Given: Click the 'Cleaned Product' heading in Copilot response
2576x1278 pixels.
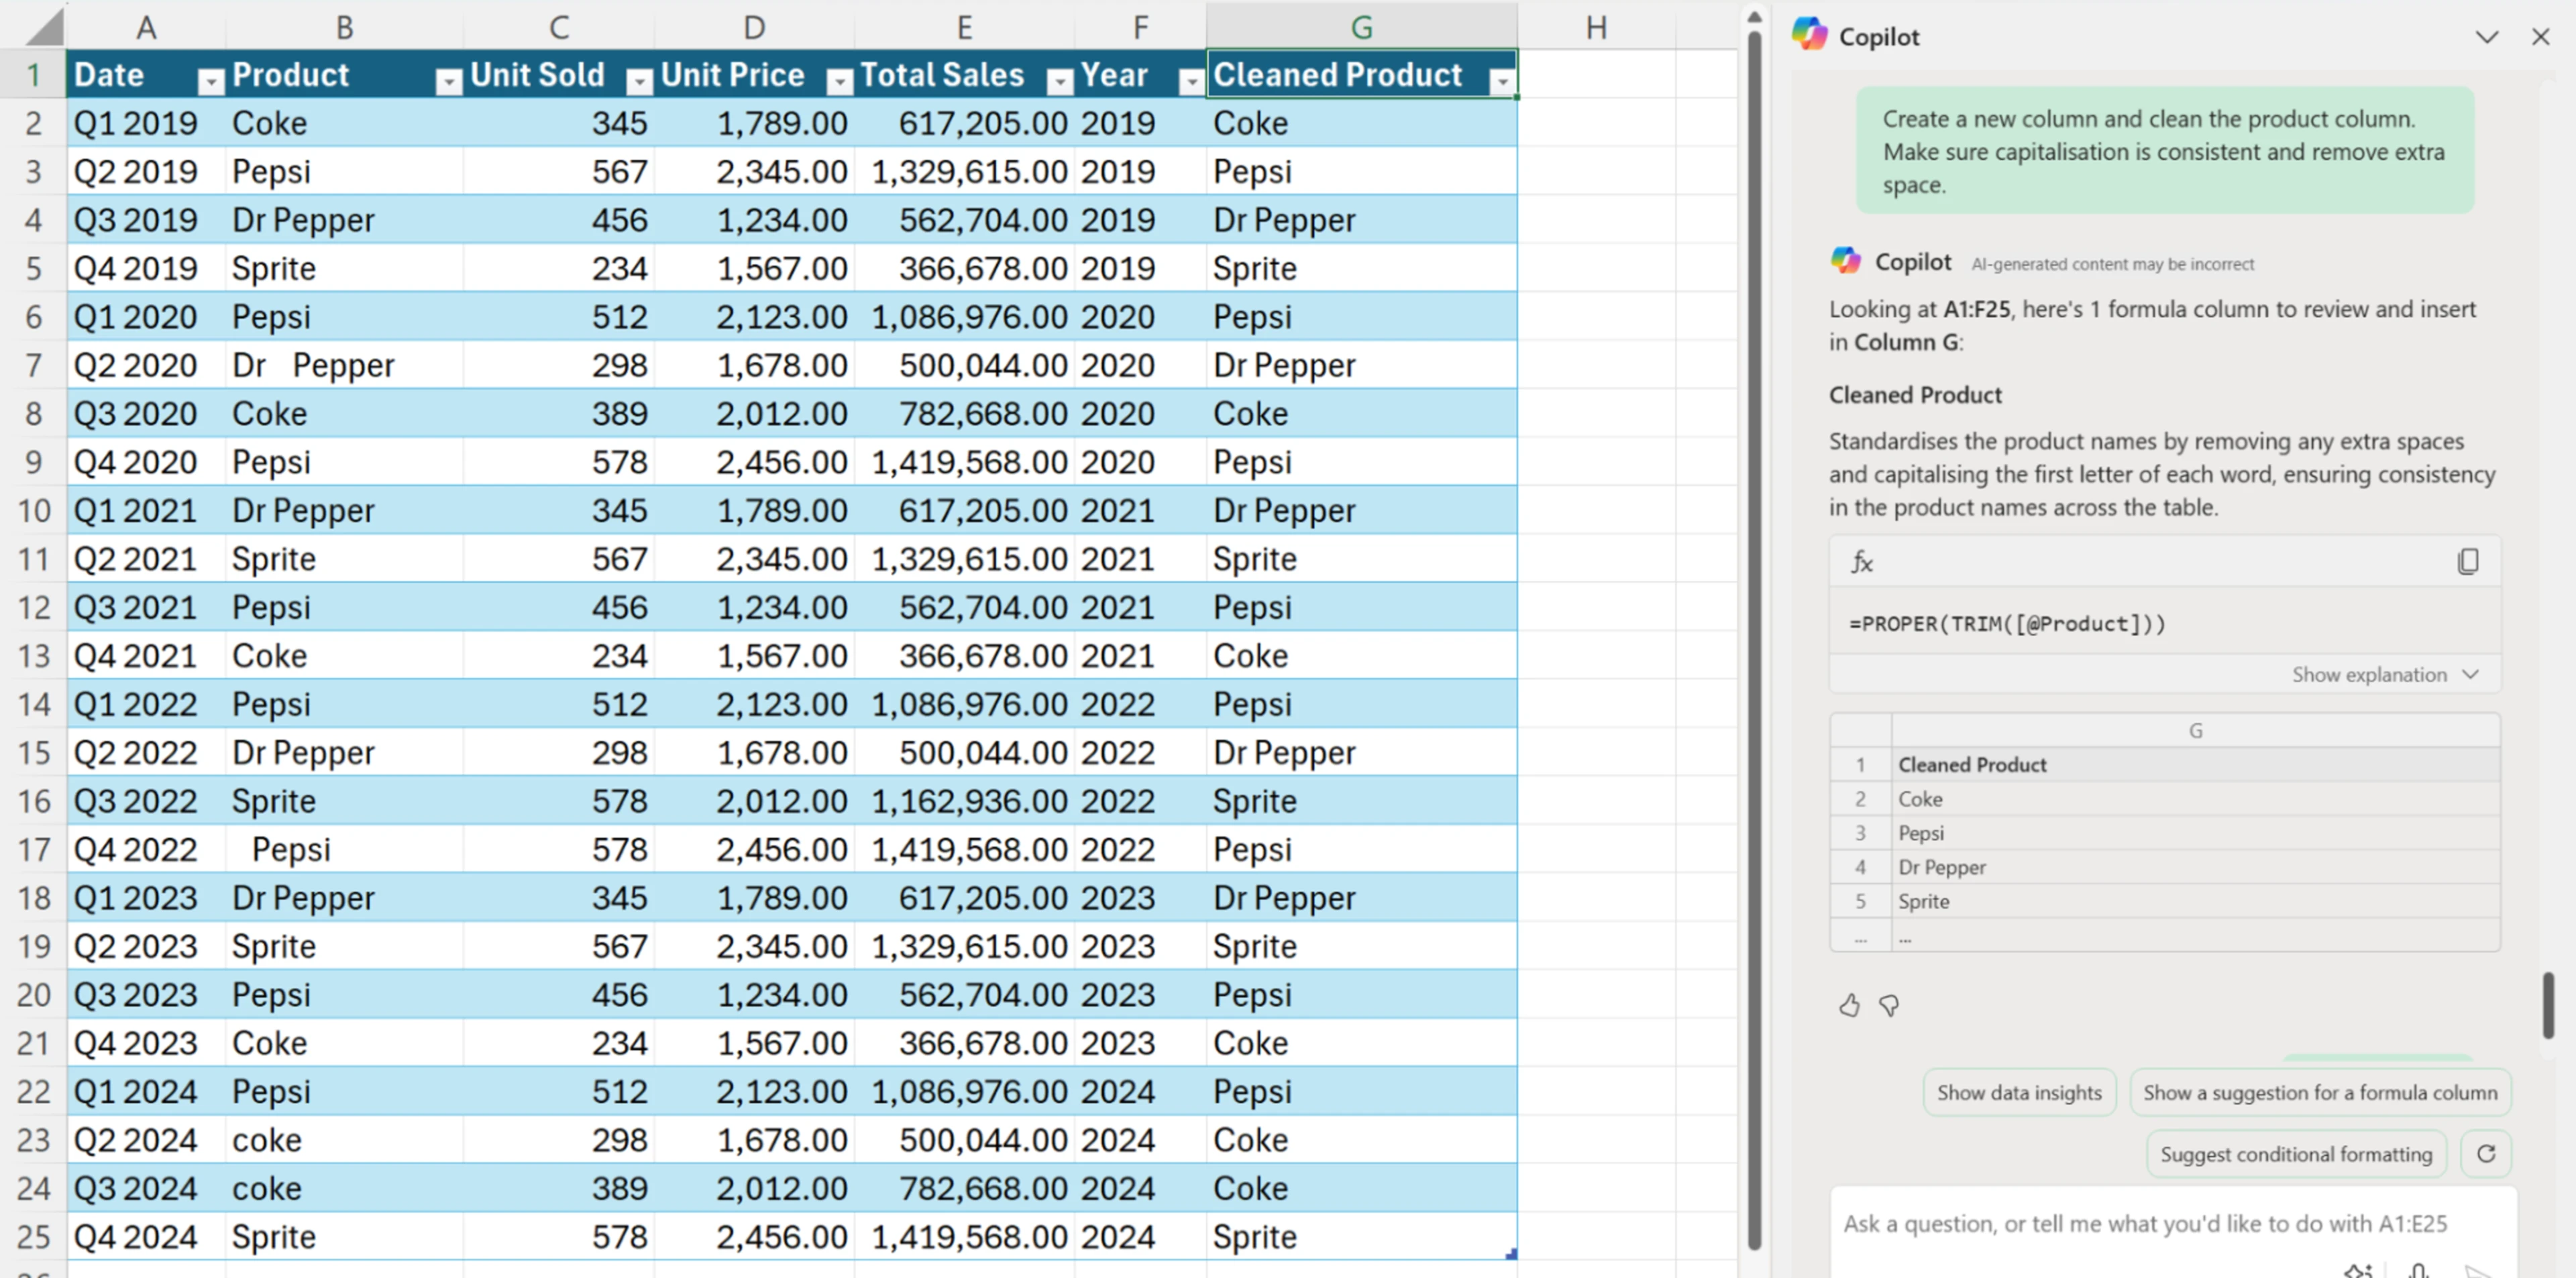Looking at the screenshot, I should click(x=1915, y=395).
